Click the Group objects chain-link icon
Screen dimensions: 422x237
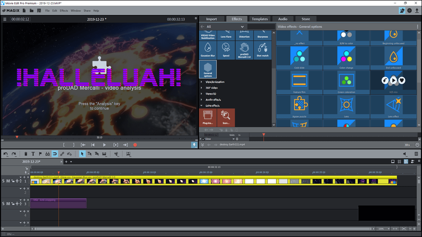[x=62, y=154]
